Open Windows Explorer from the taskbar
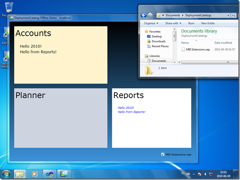 click(x=20, y=174)
